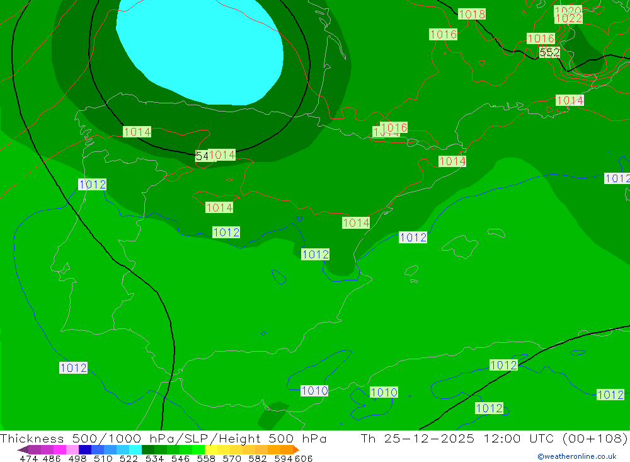Select the legend value "558"
The height and width of the screenshot is (462, 630).
click(206, 458)
